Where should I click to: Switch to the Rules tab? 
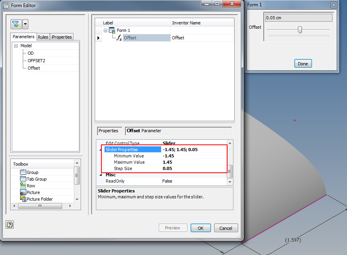pos(43,37)
